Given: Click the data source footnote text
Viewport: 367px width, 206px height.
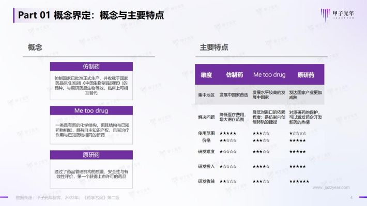Looking at the screenshot, I should point(67,198).
